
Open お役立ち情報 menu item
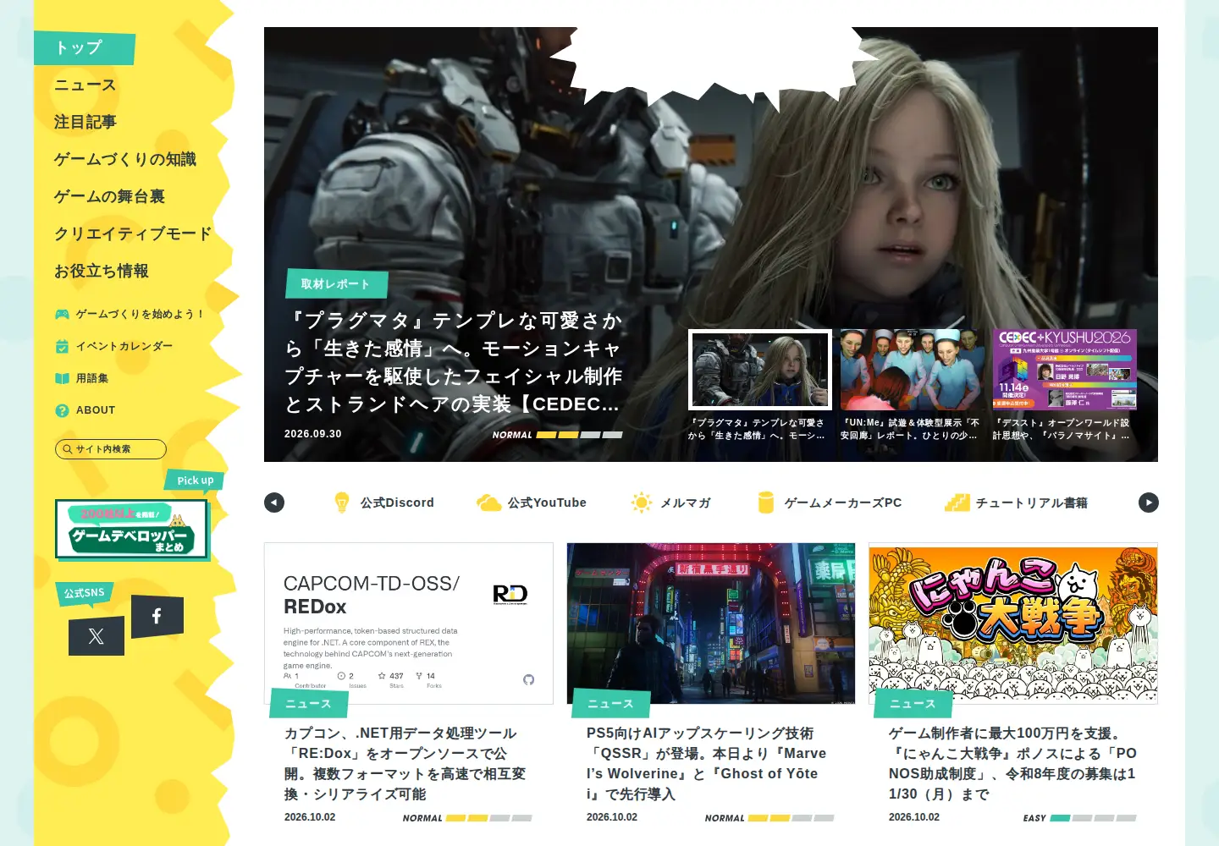point(102,271)
